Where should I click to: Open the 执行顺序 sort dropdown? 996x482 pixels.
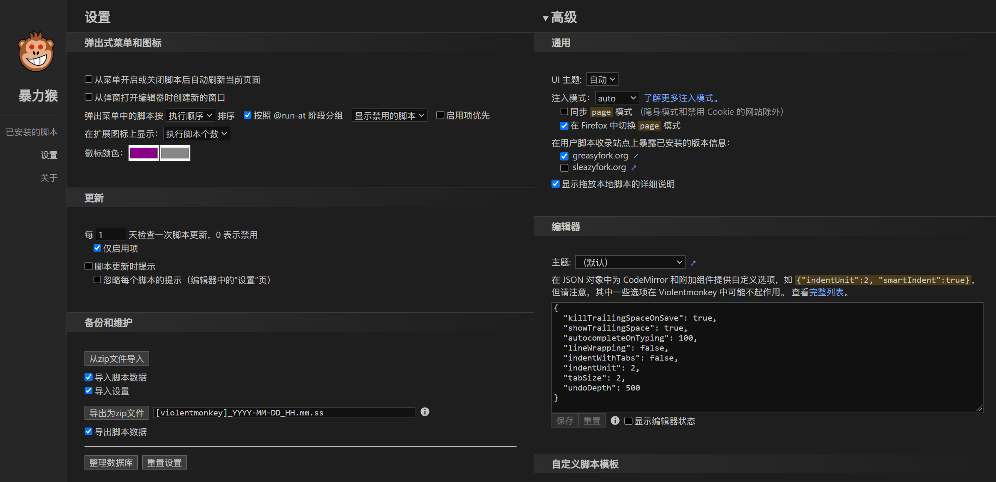click(190, 116)
